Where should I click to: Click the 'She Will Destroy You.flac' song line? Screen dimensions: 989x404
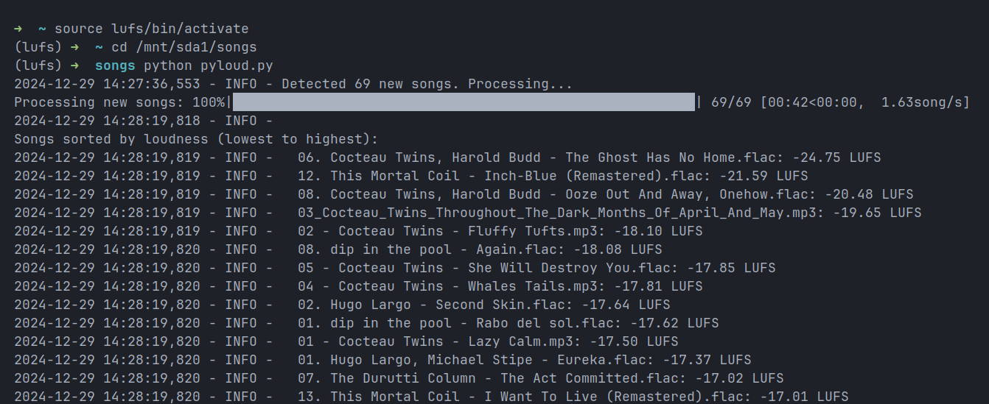click(x=553, y=268)
